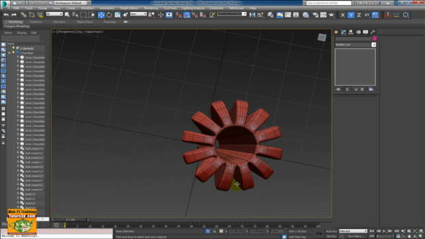Open Schematic View from toolbar
The height and width of the screenshot is (239, 425).
(296, 15)
